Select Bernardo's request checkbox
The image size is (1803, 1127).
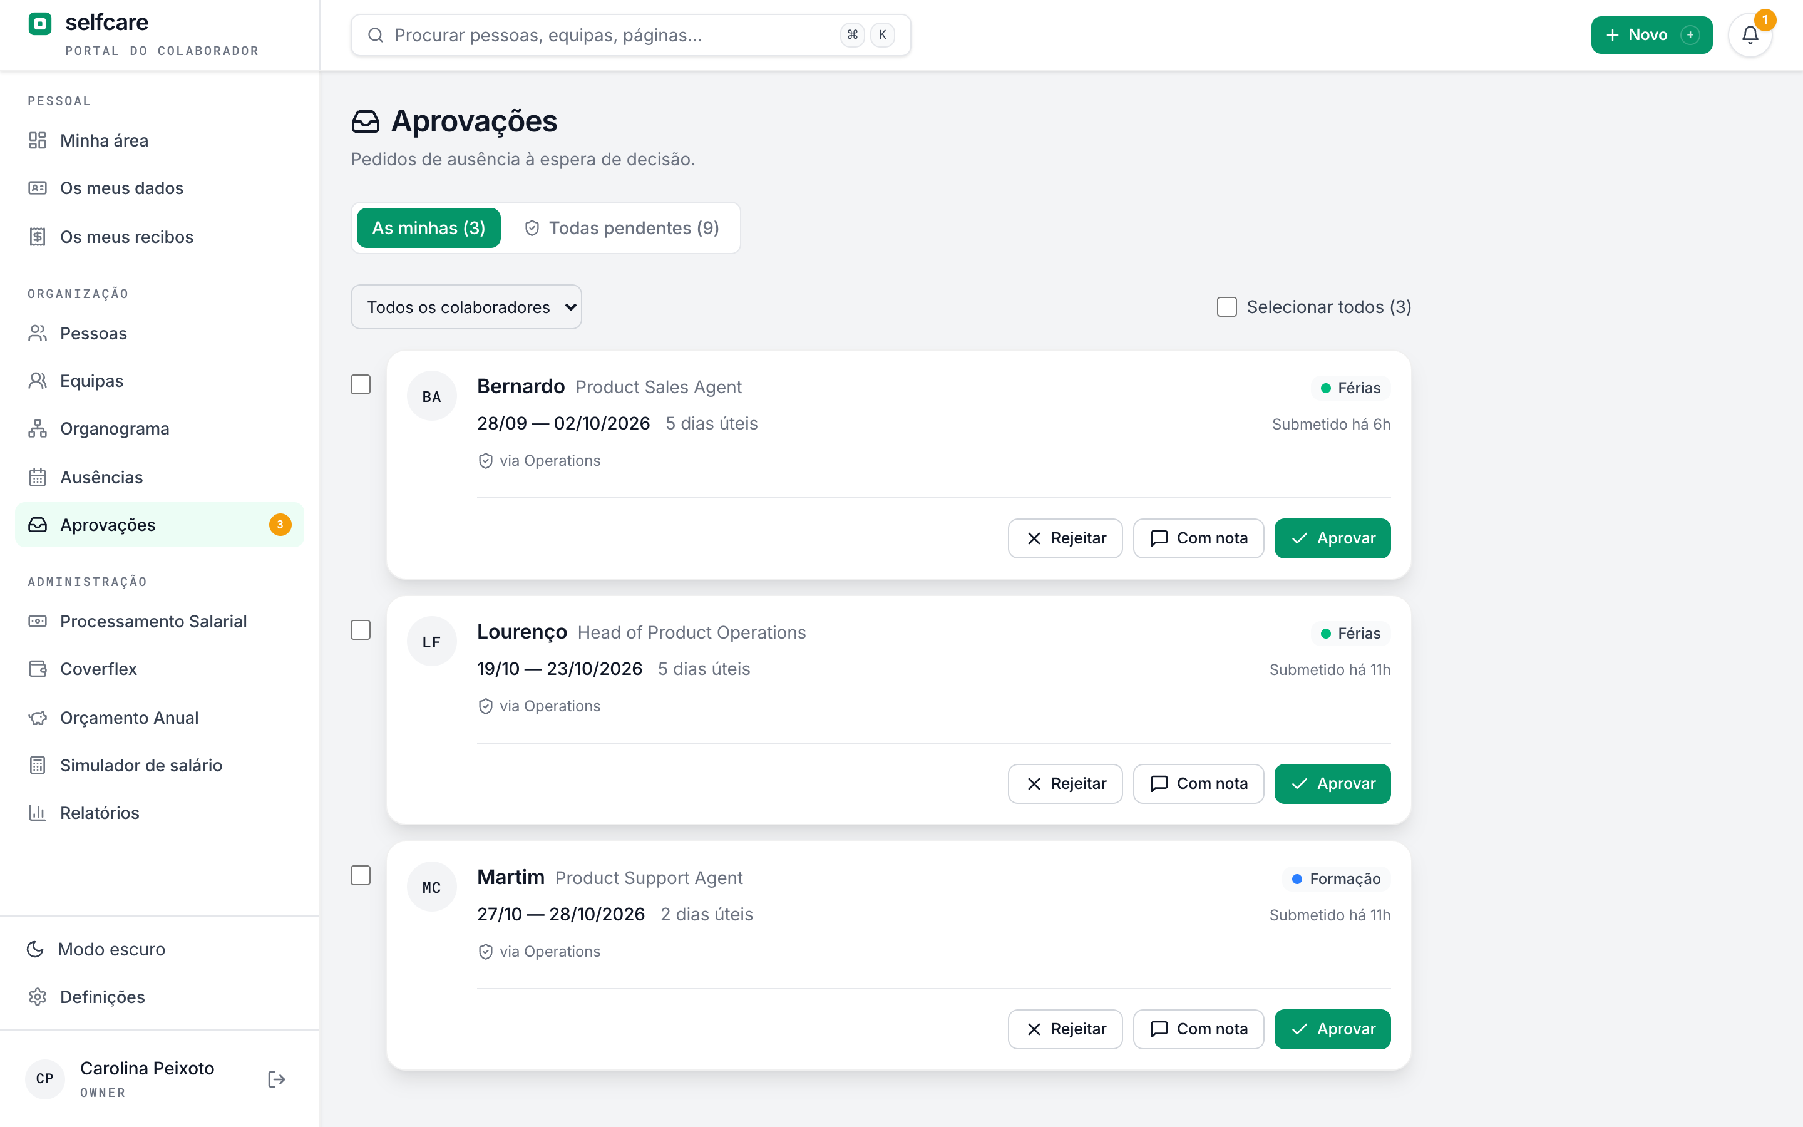(x=361, y=384)
